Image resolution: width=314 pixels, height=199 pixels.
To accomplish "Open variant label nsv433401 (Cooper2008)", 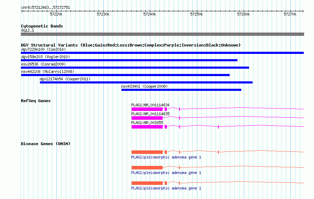I will pyautogui.click(x=144, y=86).
